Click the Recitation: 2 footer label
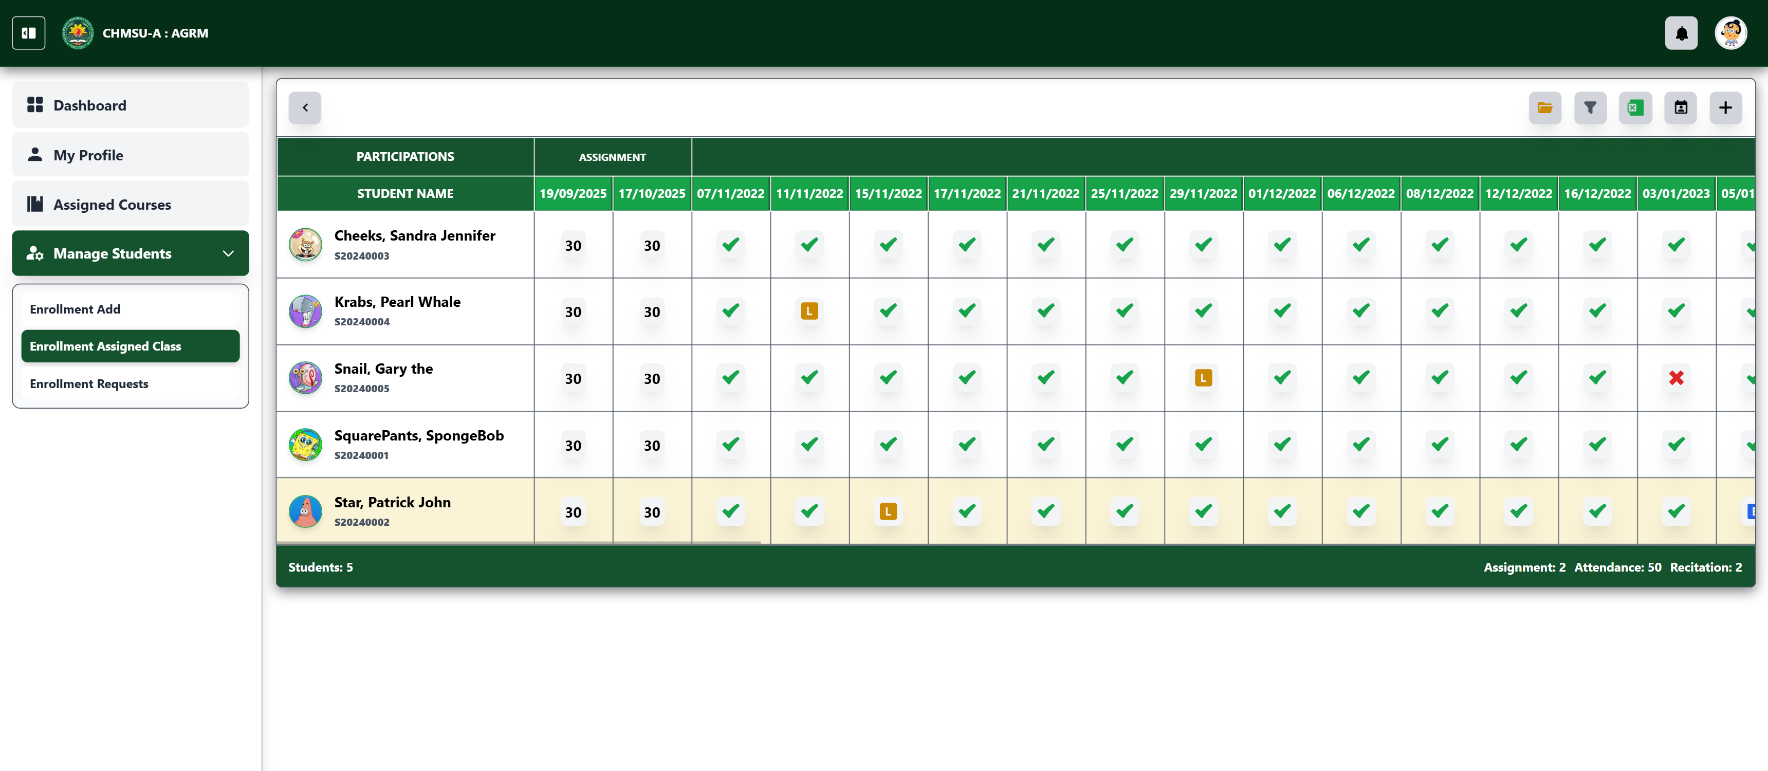Screen dimensions: 1768x771 point(1705,567)
